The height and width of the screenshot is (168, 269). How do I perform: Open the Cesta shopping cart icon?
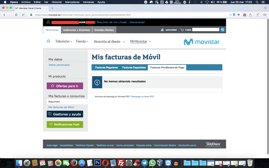point(182,30)
